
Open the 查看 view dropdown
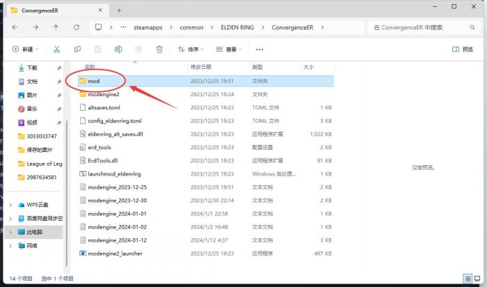click(229, 49)
